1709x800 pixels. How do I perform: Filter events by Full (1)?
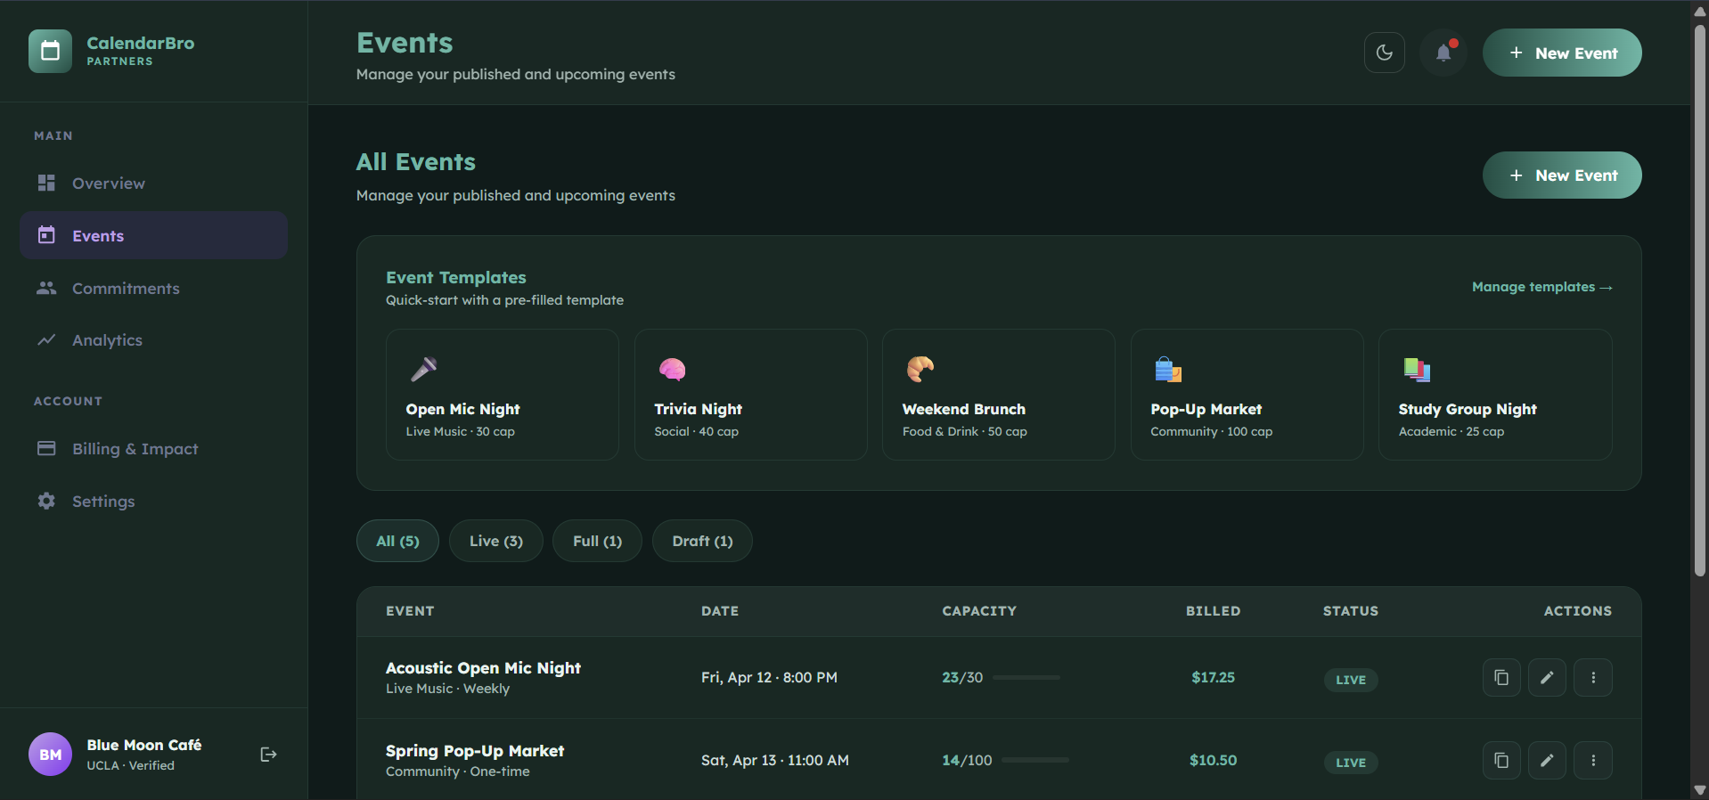597,541
